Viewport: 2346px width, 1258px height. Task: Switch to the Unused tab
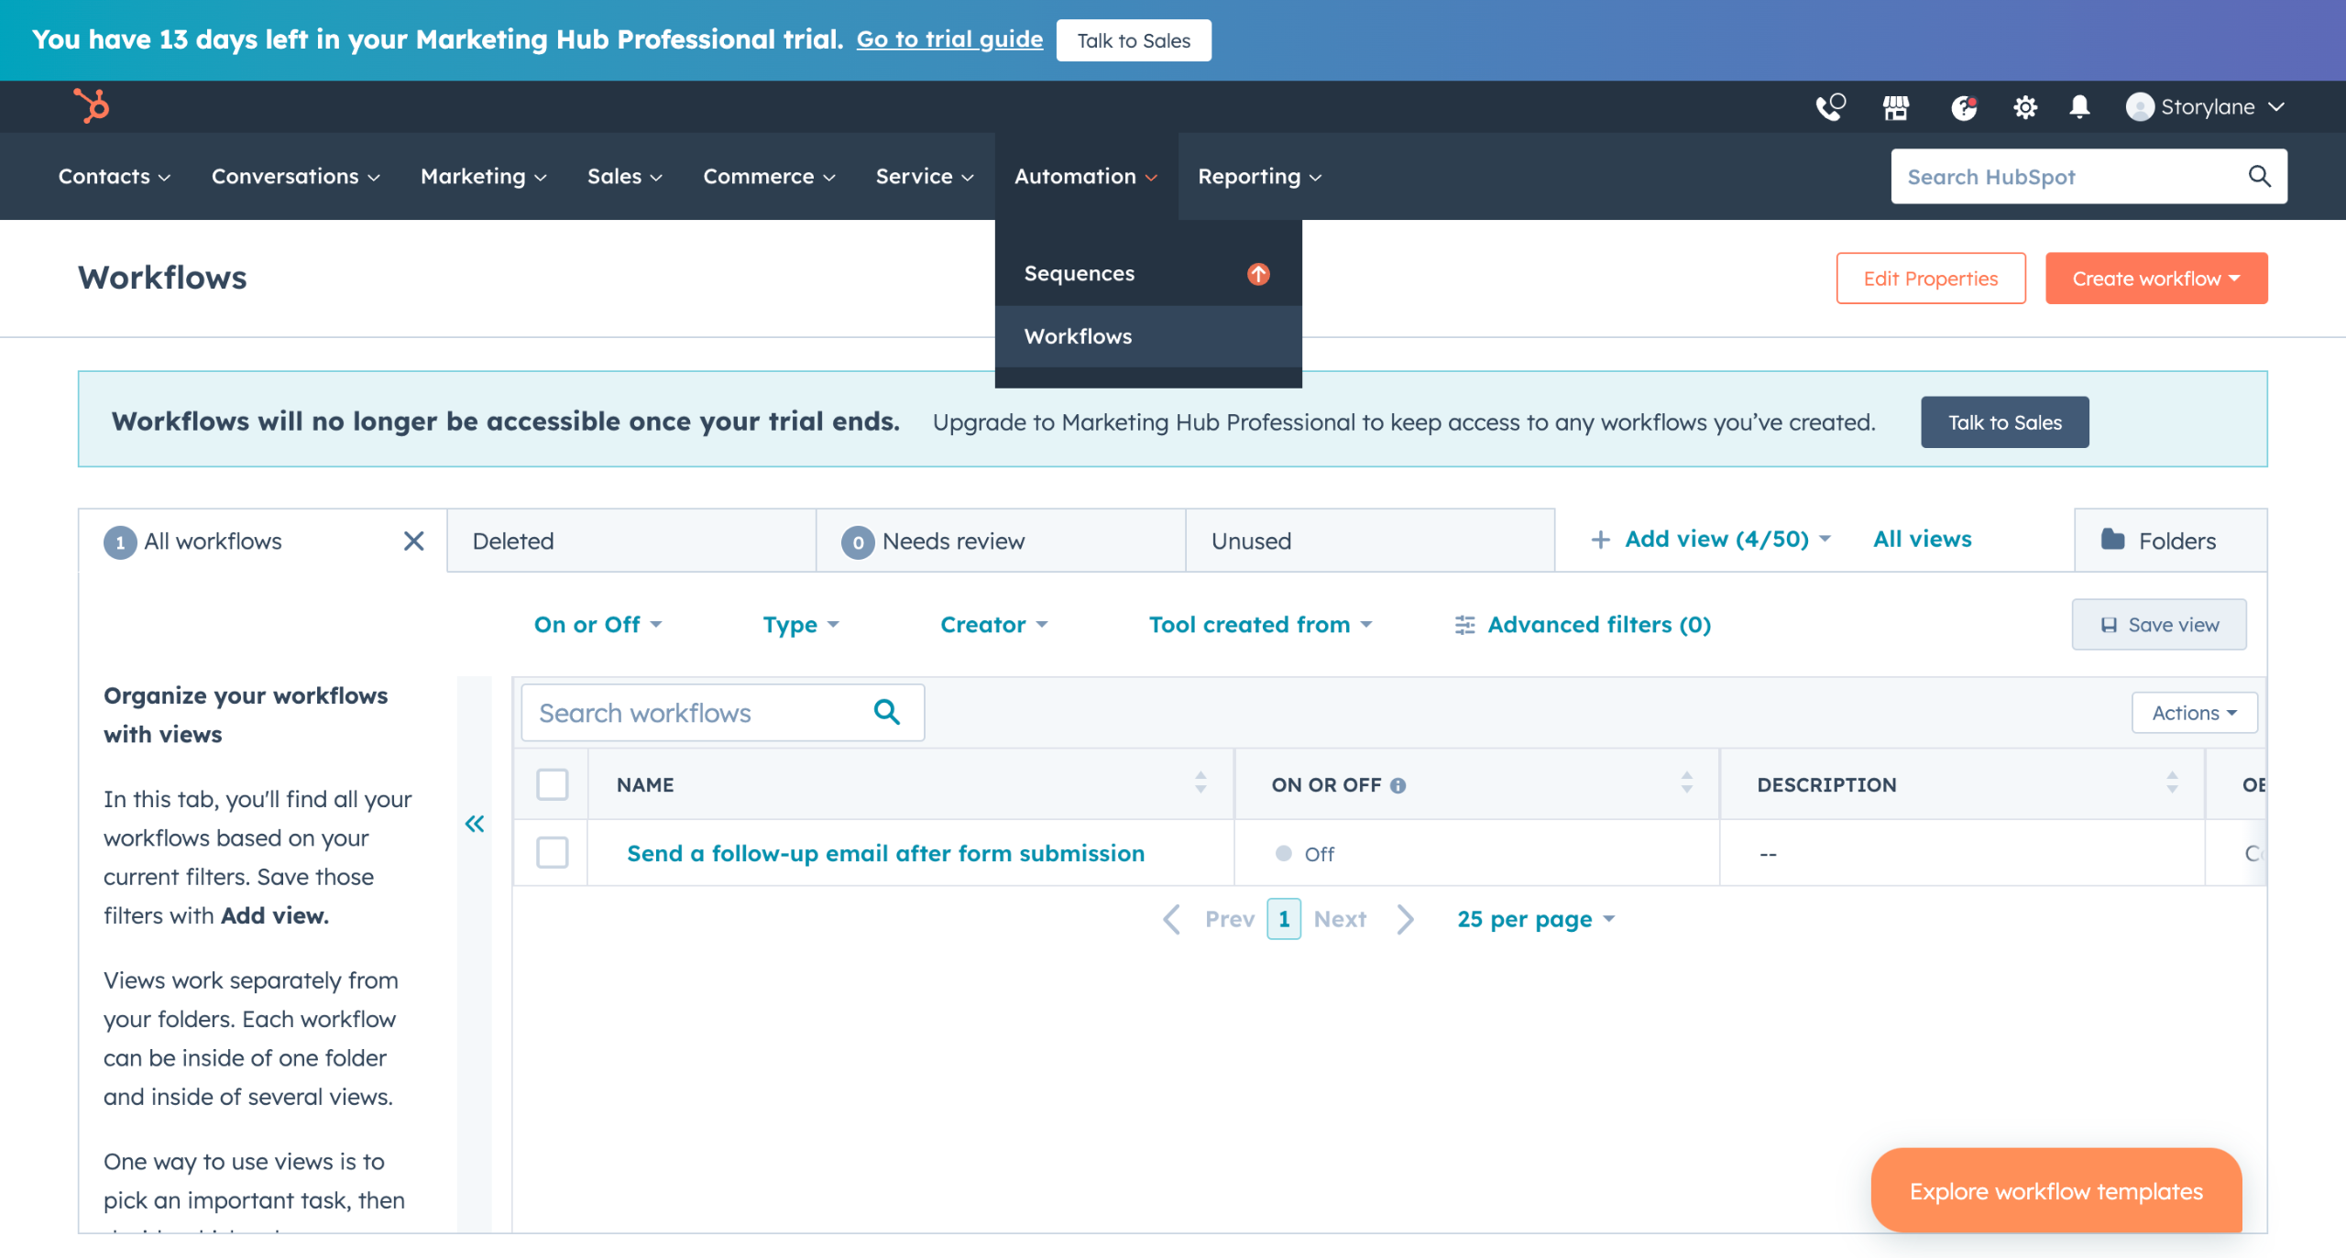tap(1370, 541)
